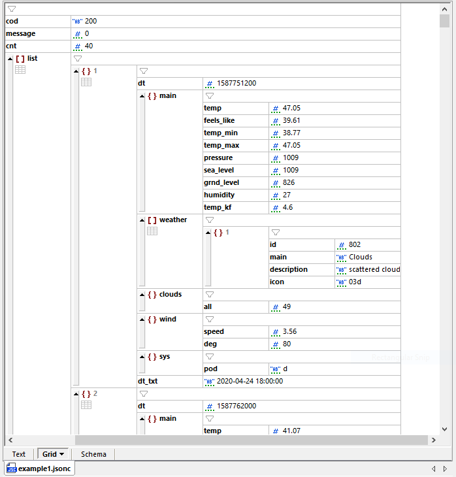Collapse the sys object node
The height and width of the screenshot is (477, 456).
click(x=142, y=357)
